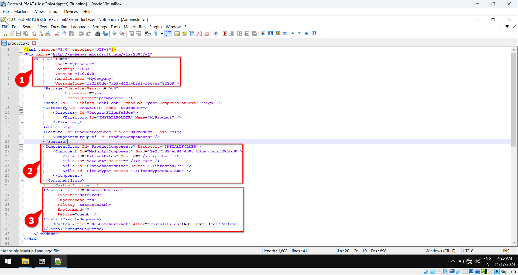Click the UTF-8 encoding in the status bar

tap(468, 251)
